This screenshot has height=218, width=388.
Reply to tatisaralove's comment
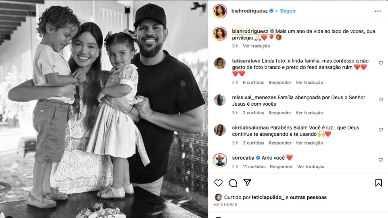coord(280,83)
